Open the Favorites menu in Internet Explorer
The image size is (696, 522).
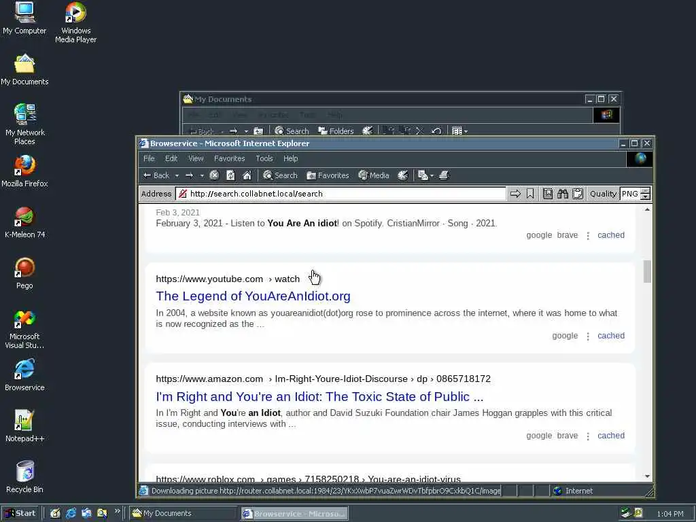[230, 158]
